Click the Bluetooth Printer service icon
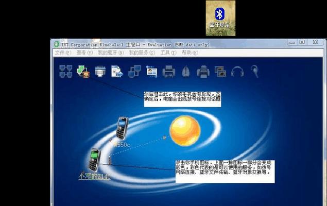This screenshot has height=206, width=327. click(x=169, y=72)
